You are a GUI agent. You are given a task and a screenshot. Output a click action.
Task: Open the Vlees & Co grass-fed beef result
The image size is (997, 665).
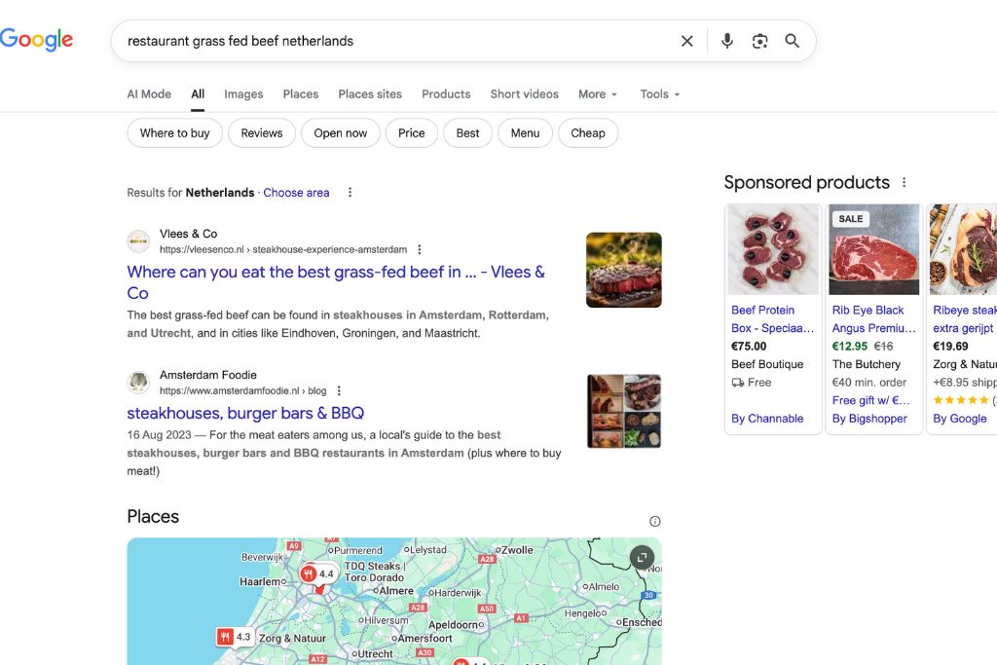coord(336,282)
